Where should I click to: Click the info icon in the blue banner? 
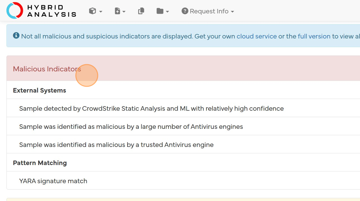(16, 36)
